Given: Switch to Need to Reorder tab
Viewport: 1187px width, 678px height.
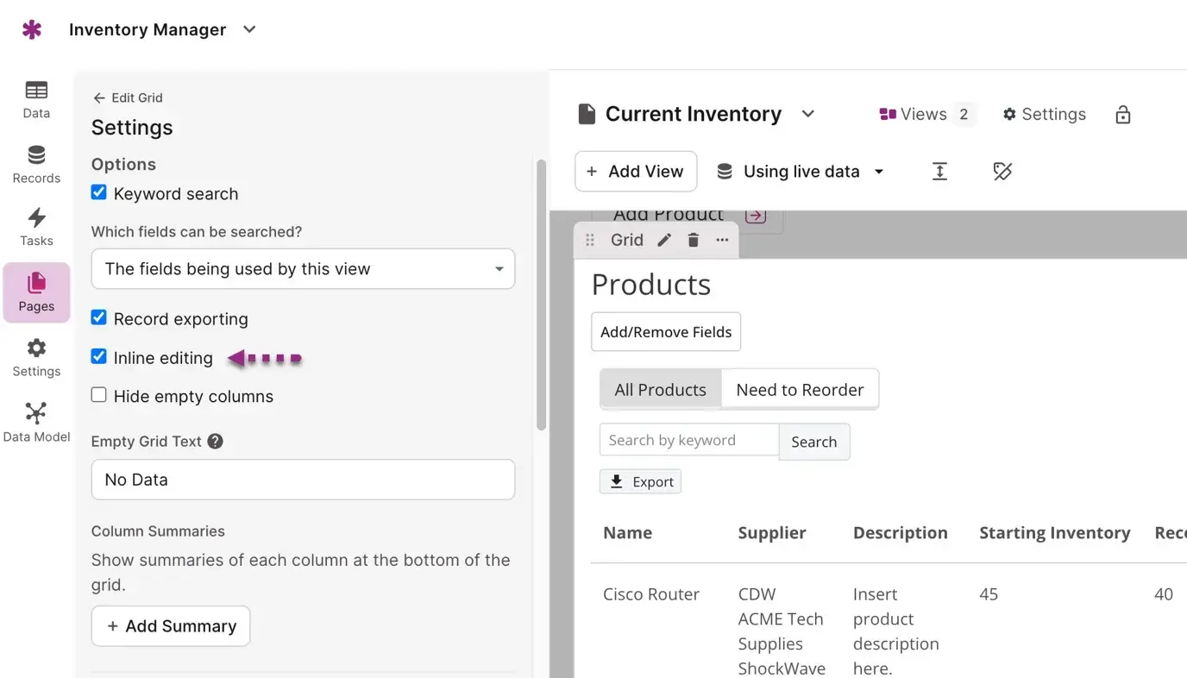Looking at the screenshot, I should click(x=799, y=390).
